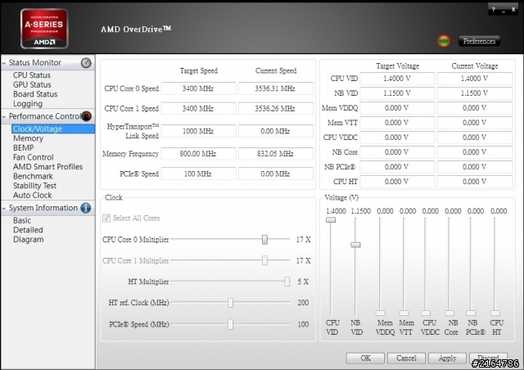Image resolution: width=524 pixels, height=370 pixels.
Task: Select Clock/Voltage in the sidebar
Action: [x=52, y=129]
